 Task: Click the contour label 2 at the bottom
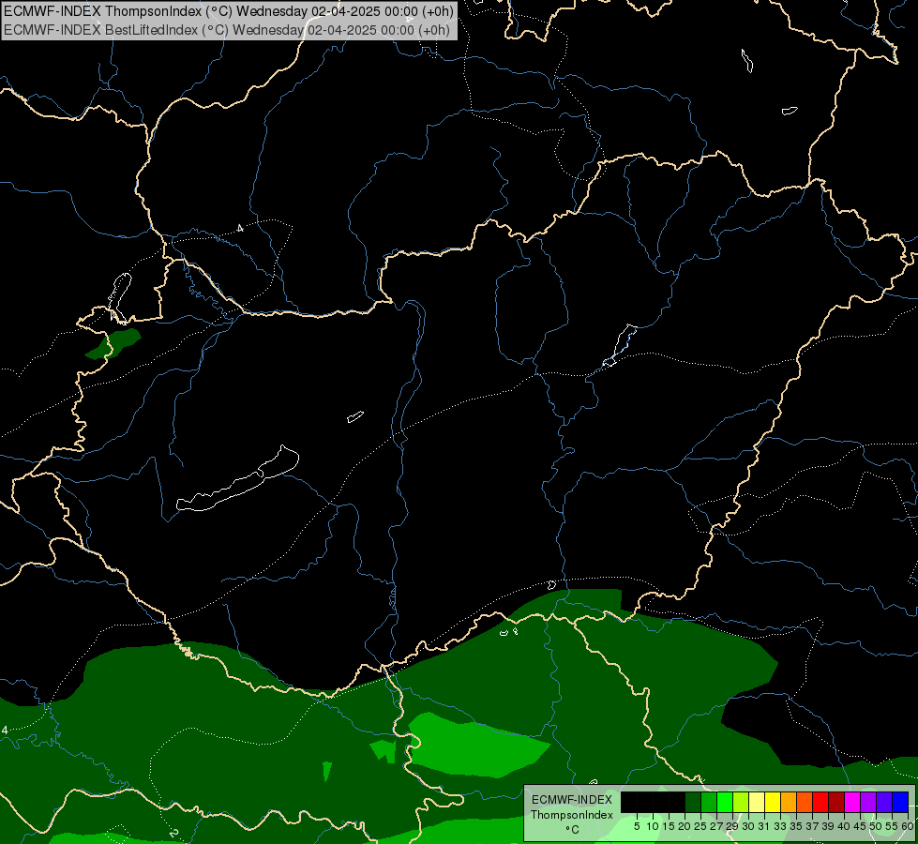[173, 833]
